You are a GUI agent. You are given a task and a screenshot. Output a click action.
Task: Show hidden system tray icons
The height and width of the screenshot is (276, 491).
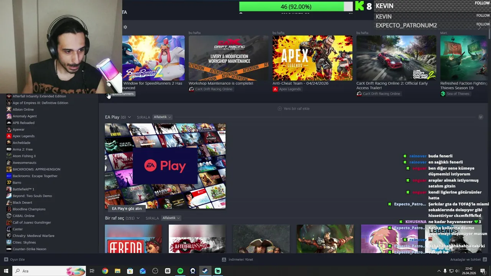[x=439, y=271]
